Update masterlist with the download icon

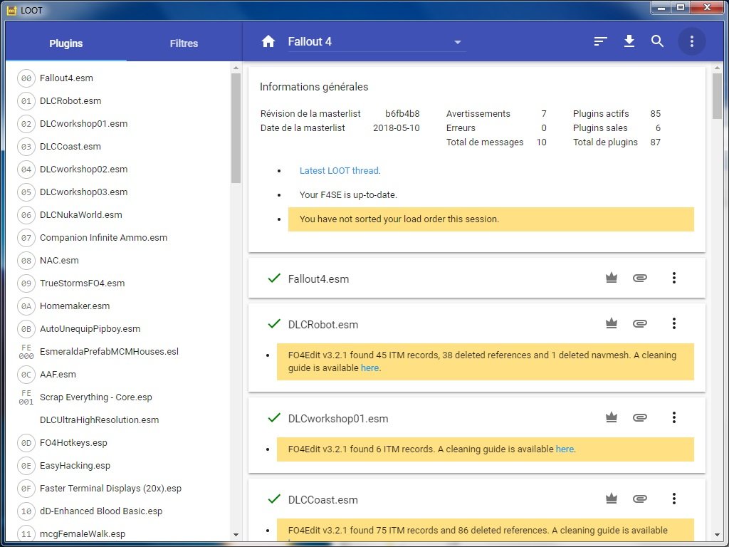(629, 41)
